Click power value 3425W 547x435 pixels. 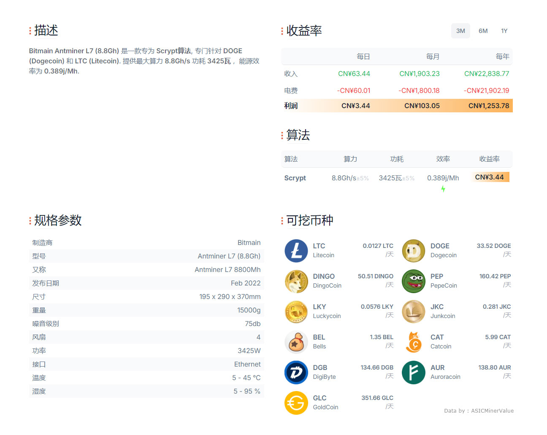[249, 351]
